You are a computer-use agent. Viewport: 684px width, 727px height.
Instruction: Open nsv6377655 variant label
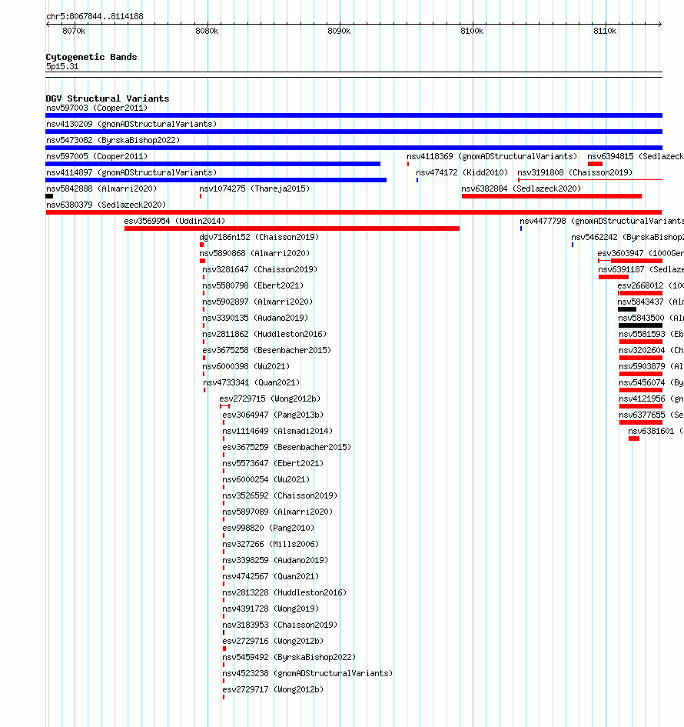652,415
